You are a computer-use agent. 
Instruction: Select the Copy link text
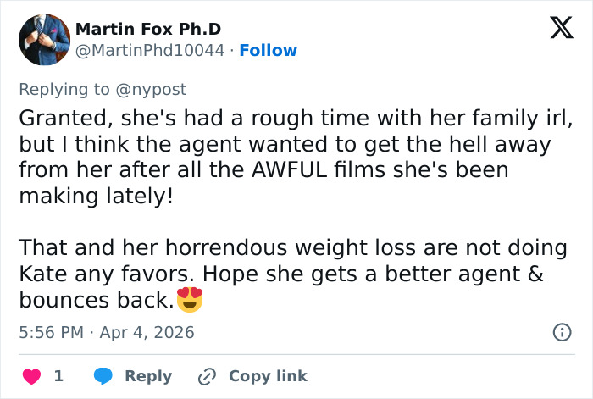click(x=268, y=376)
